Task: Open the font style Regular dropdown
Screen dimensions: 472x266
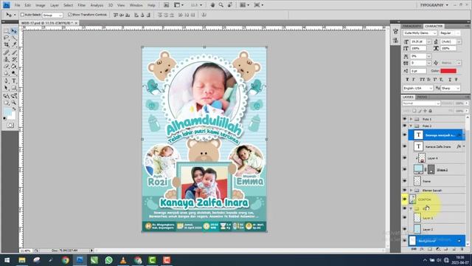Action: pos(449,33)
